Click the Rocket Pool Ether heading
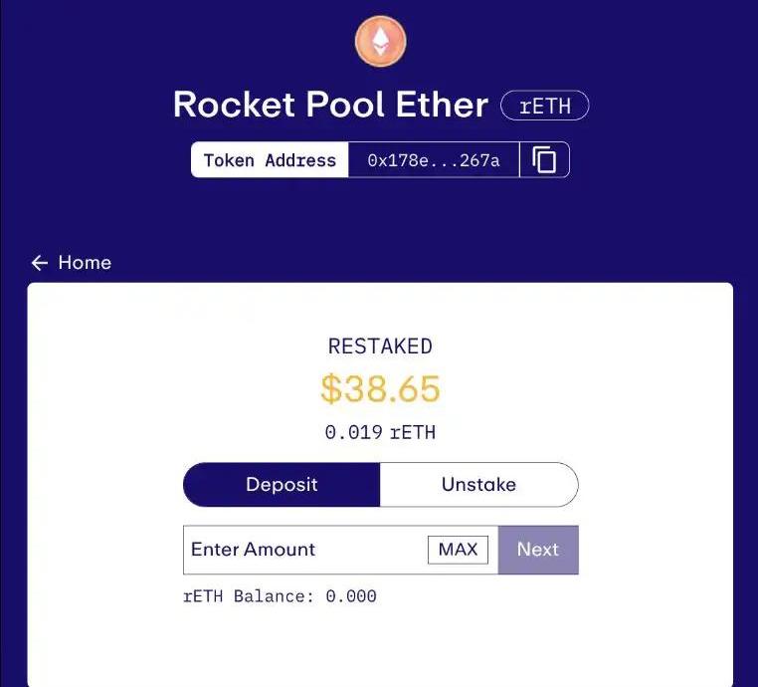The width and height of the screenshot is (758, 687). [x=330, y=105]
